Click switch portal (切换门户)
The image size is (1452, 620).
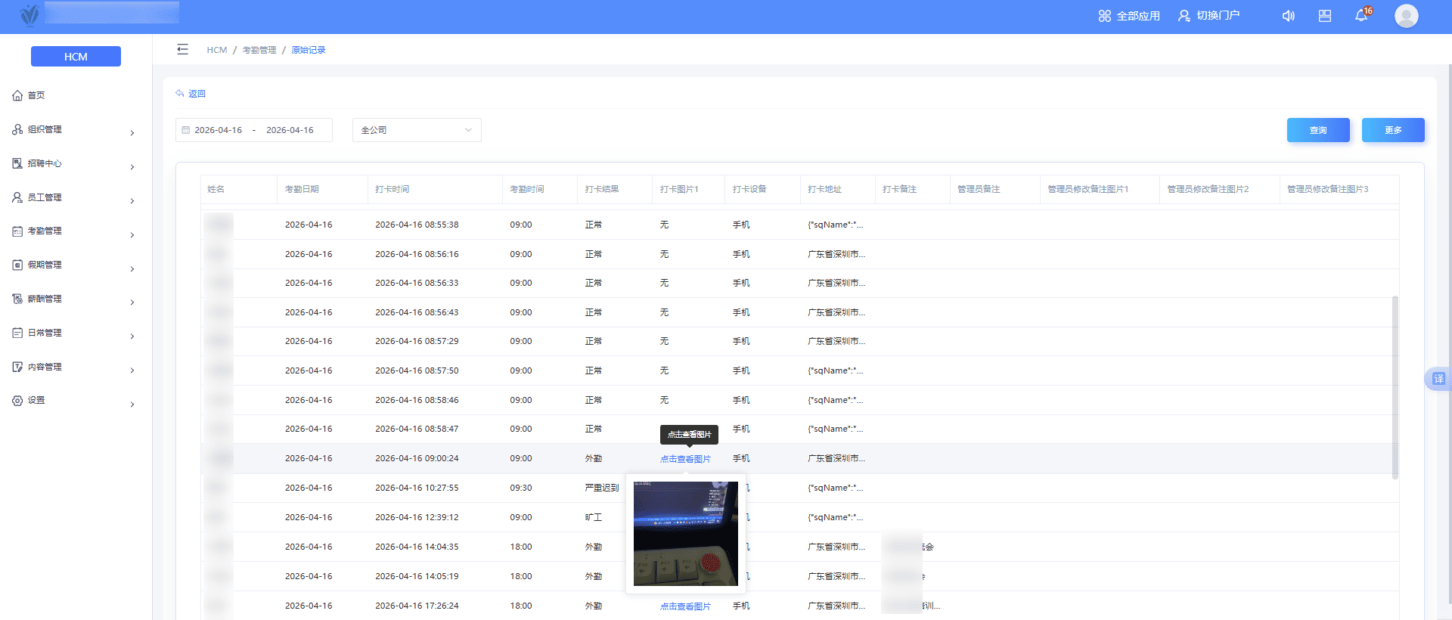pos(1208,16)
